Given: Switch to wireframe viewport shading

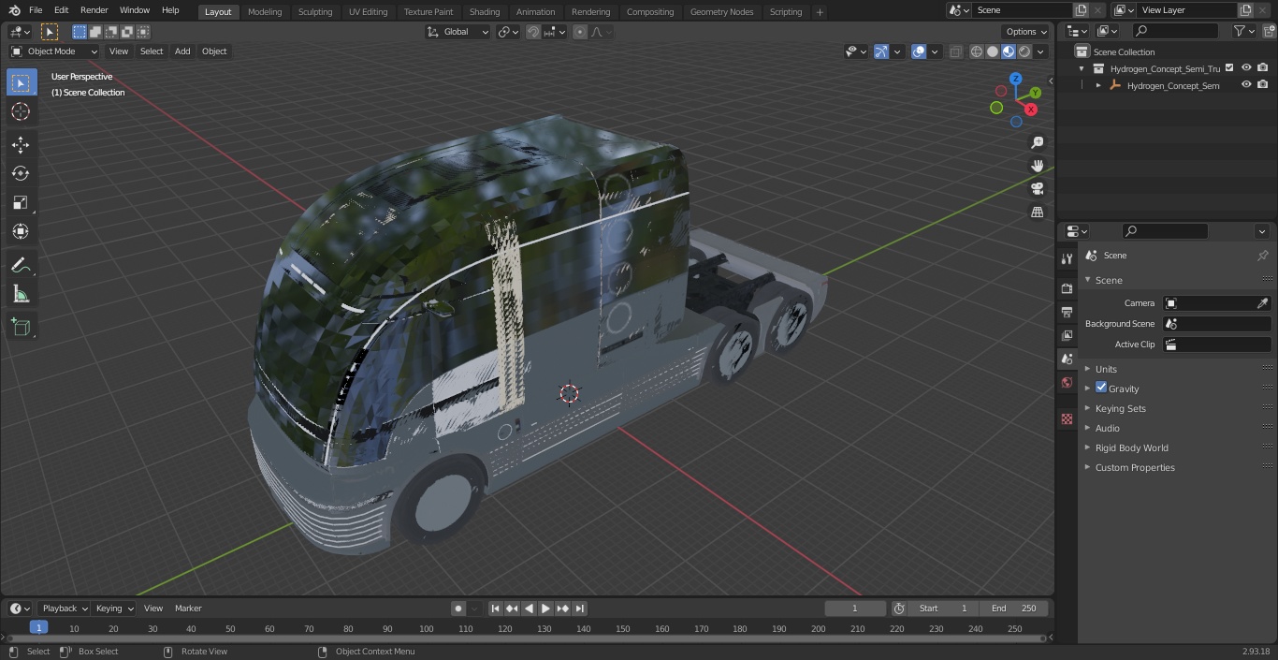Looking at the screenshot, I should coord(976,51).
